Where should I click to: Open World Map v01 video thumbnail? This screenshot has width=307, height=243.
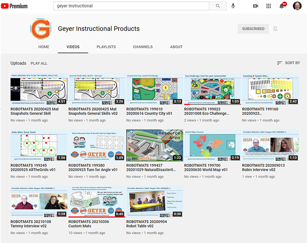(212, 145)
